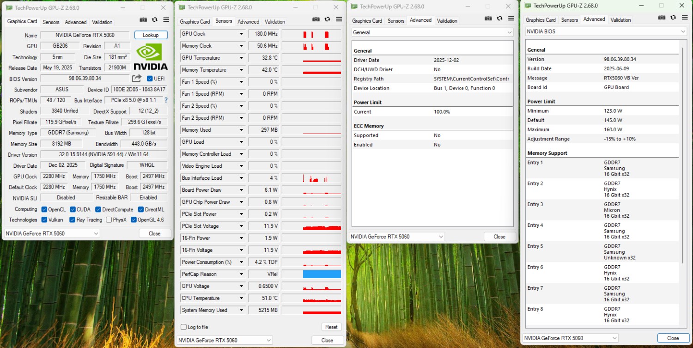Enable the Log to file checkbox
693x348 pixels.
(183, 327)
